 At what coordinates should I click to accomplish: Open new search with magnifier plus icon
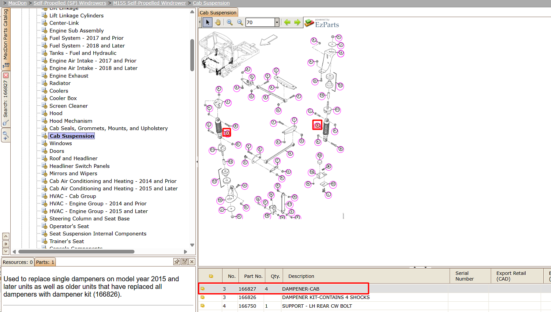pyautogui.click(x=6, y=136)
